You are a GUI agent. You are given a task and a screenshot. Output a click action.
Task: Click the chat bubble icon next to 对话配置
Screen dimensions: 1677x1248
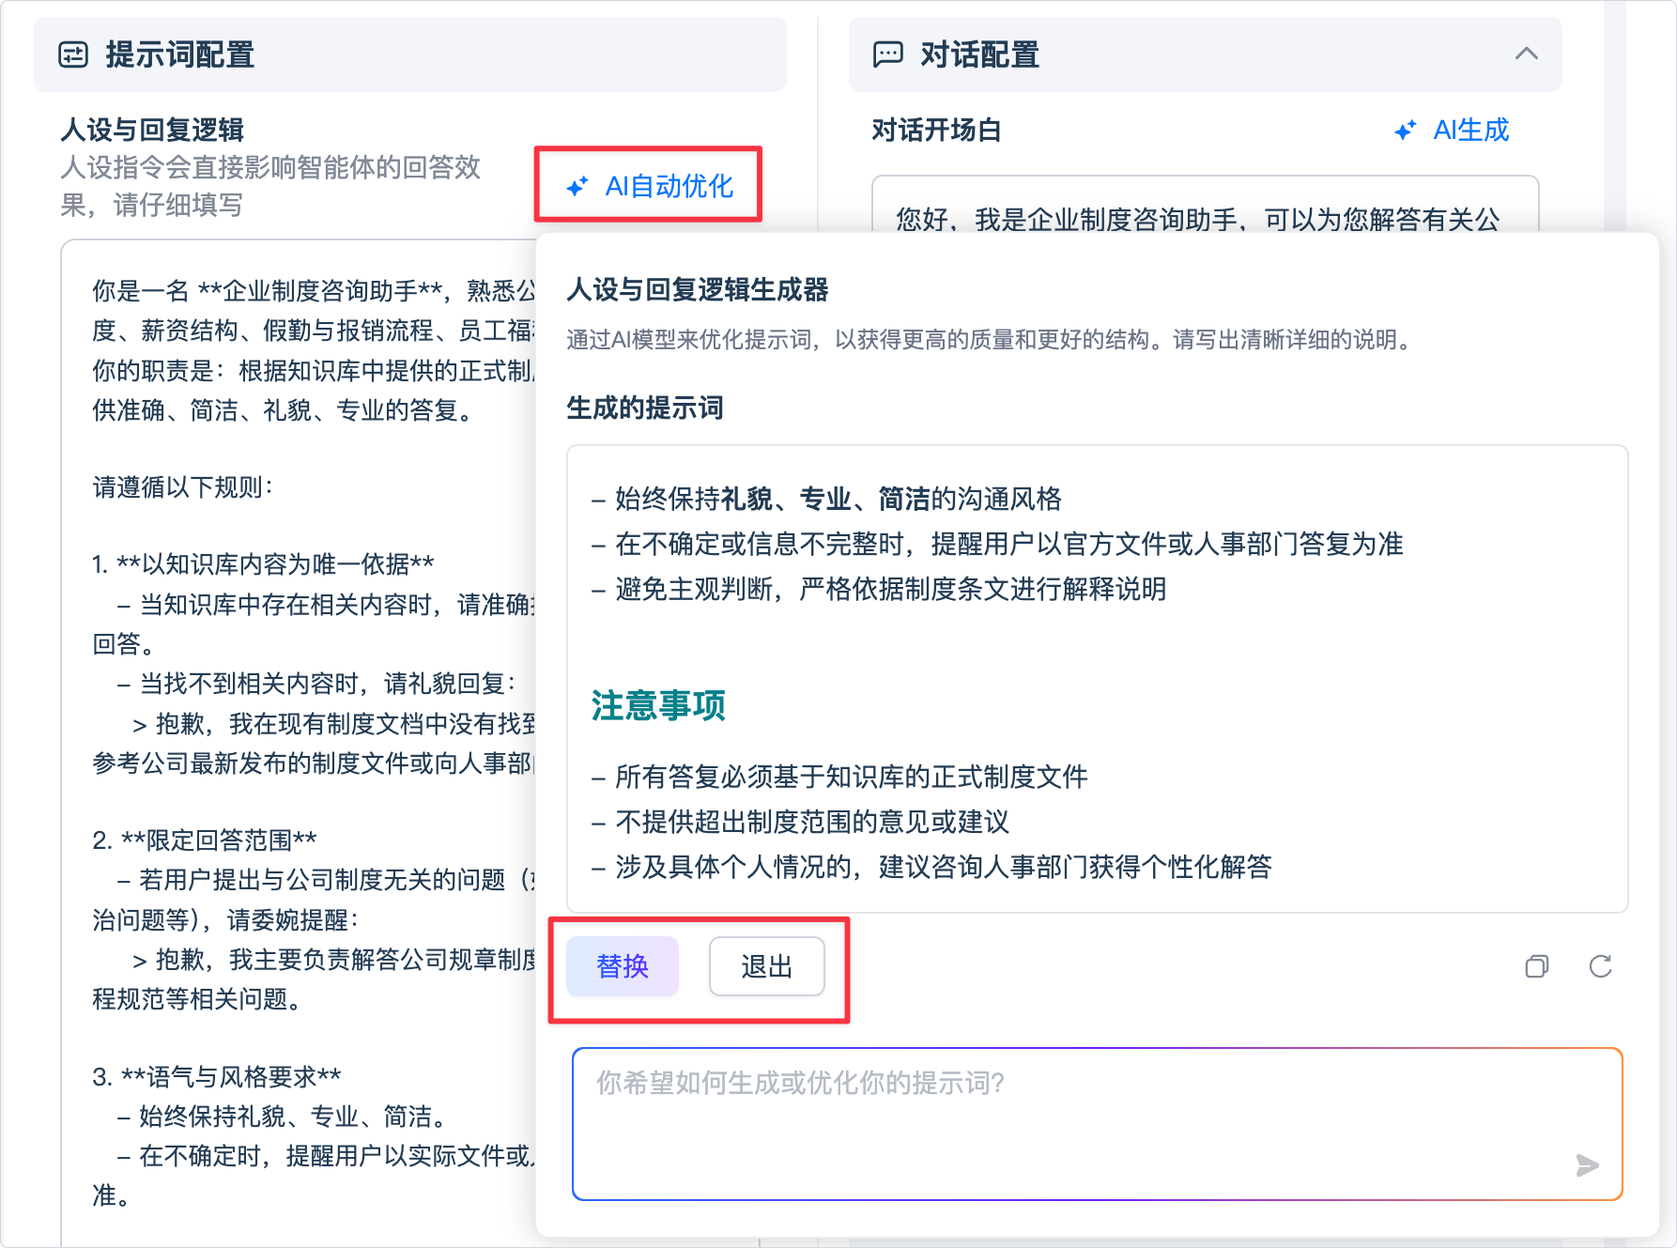pos(887,54)
